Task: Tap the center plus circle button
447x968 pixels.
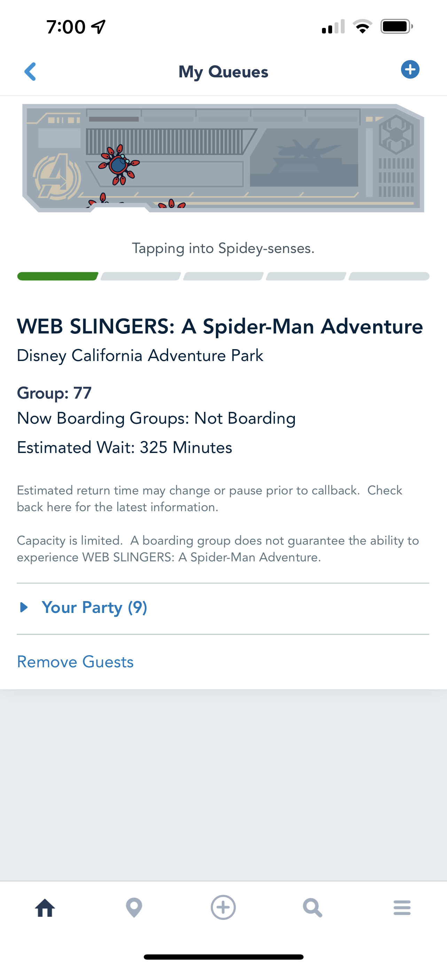Action: click(223, 907)
